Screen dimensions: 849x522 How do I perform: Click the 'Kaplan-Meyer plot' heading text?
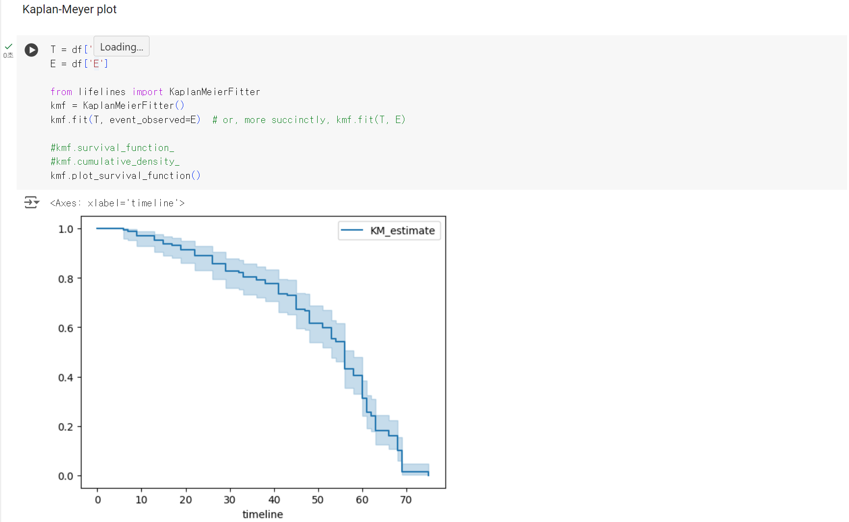[70, 9]
